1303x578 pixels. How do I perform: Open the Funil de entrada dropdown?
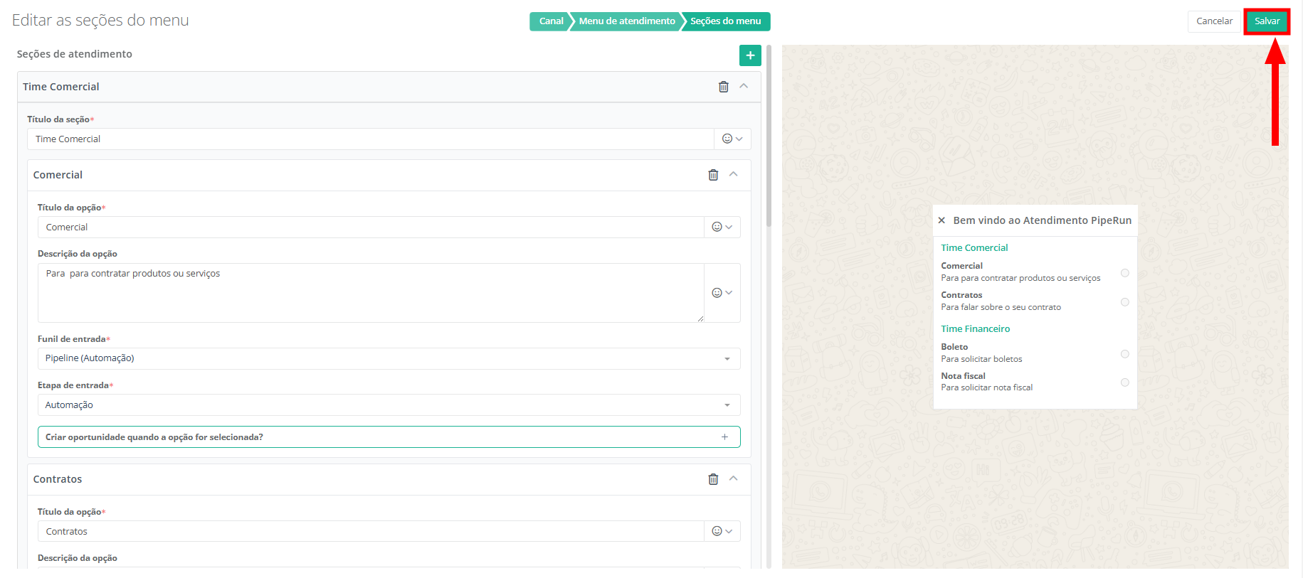[x=389, y=358]
